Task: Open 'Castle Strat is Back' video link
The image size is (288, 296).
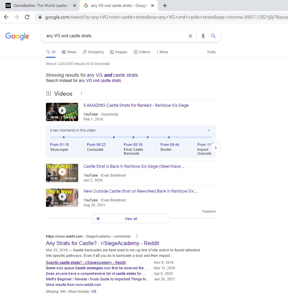Action: pos(134,166)
